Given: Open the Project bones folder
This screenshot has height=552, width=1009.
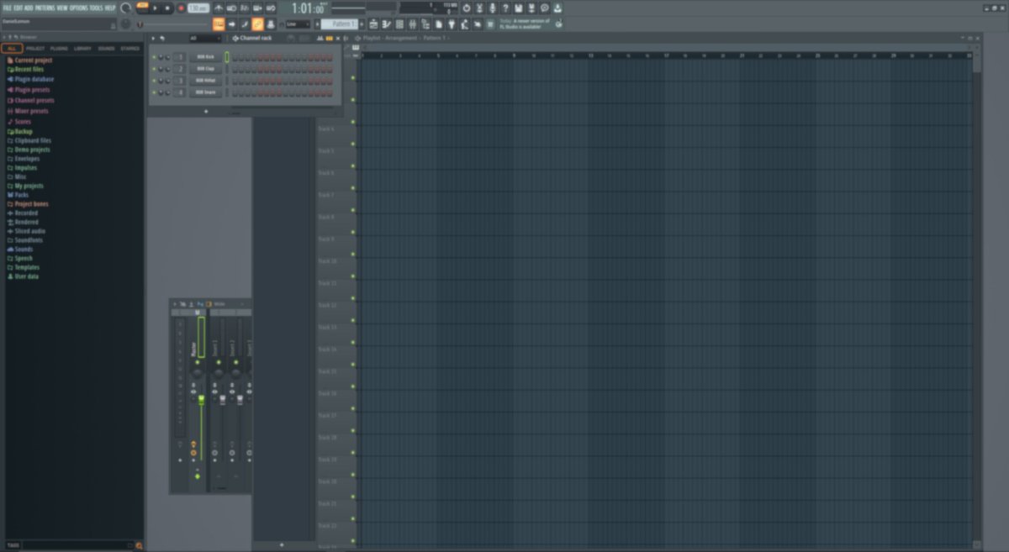Looking at the screenshot, I should [27, 204].
